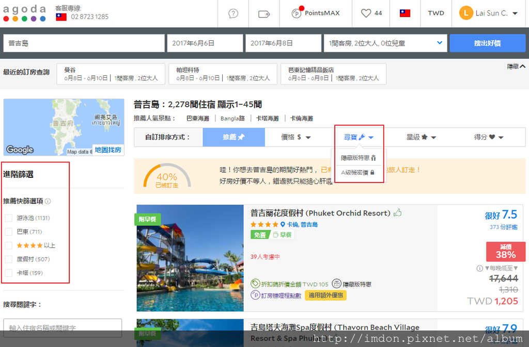Image resolution: width=529 pixels, height=347 pixels.
Task: Click the Phuket map thumbnail
Action: point(64,127)
